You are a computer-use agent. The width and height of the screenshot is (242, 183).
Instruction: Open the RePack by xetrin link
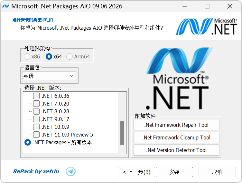pos(36,171)
